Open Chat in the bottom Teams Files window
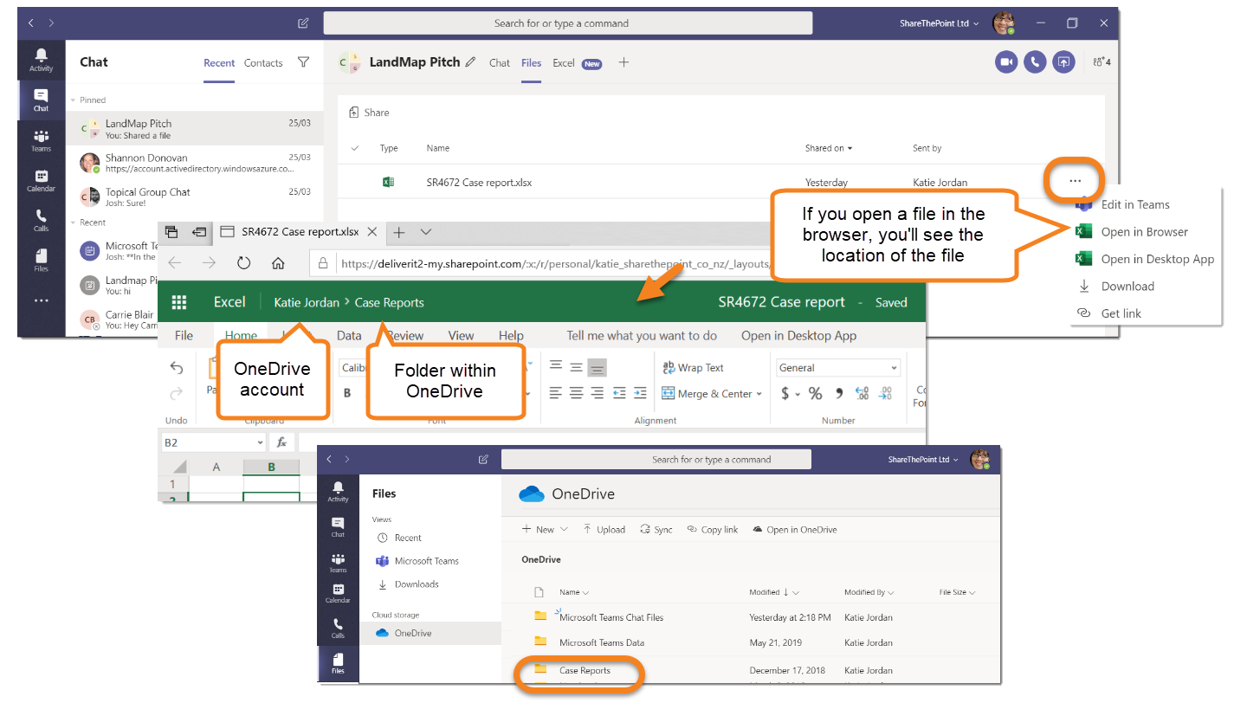 click(338, 527)
